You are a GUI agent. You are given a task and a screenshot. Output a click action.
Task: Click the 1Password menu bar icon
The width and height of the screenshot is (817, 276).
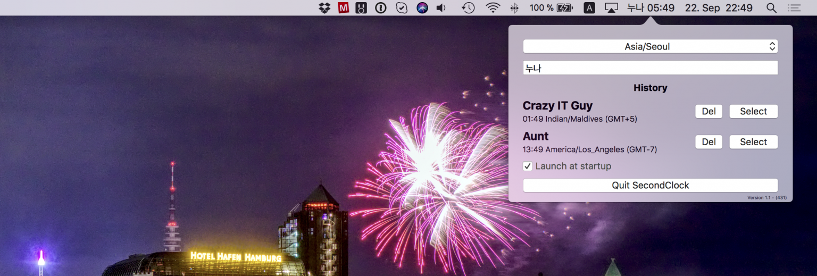click(380, 8)
